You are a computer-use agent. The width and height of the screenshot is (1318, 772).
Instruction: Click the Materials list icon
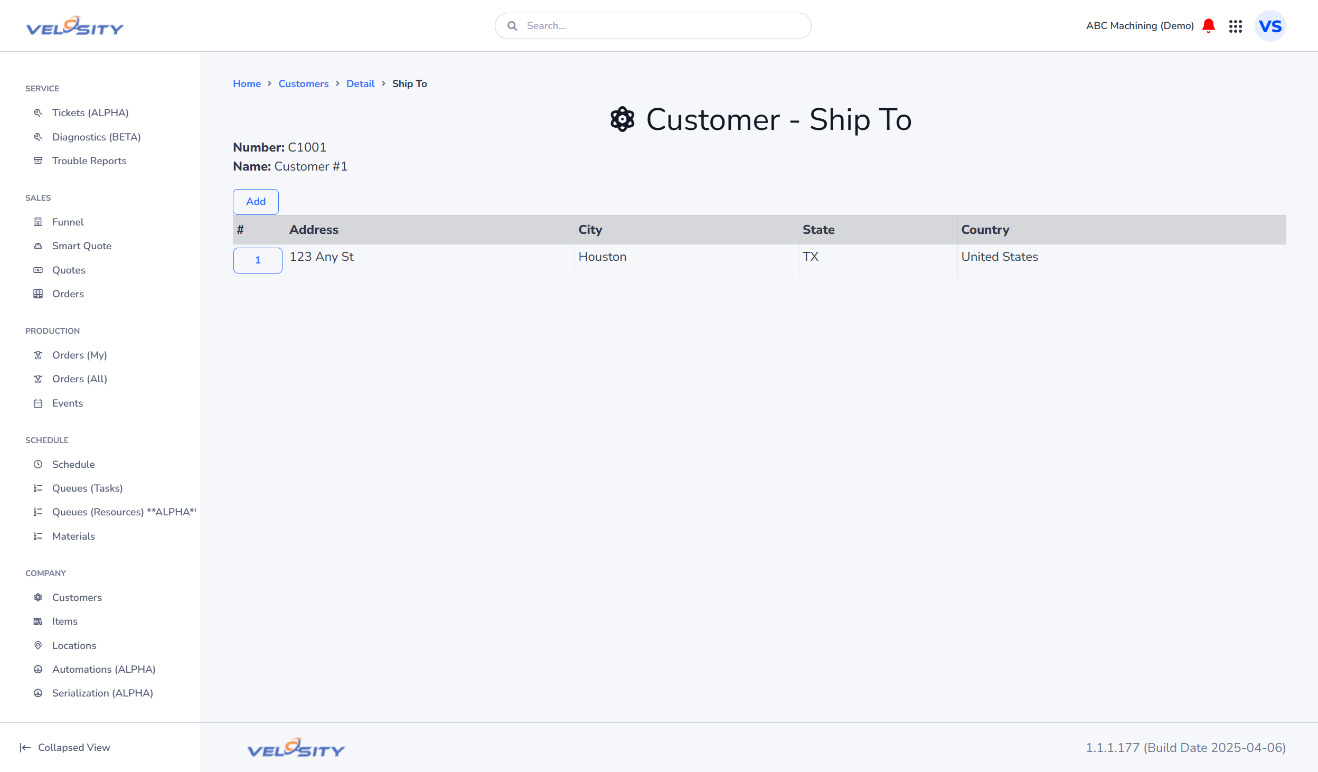(x=38, y=536)
